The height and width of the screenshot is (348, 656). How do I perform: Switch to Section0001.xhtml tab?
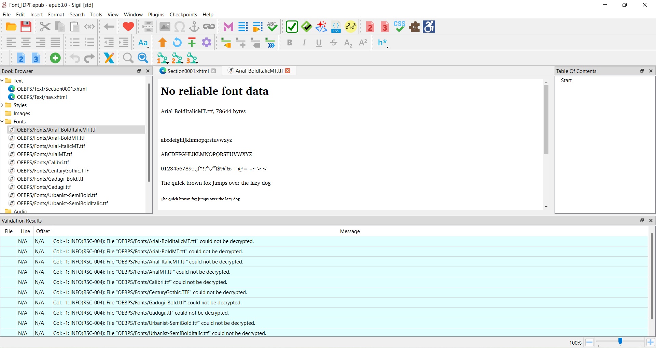tap(188, 71)
